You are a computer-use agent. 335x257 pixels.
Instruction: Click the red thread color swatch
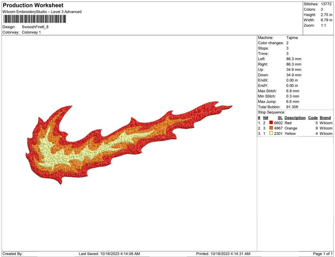[271, 122]
